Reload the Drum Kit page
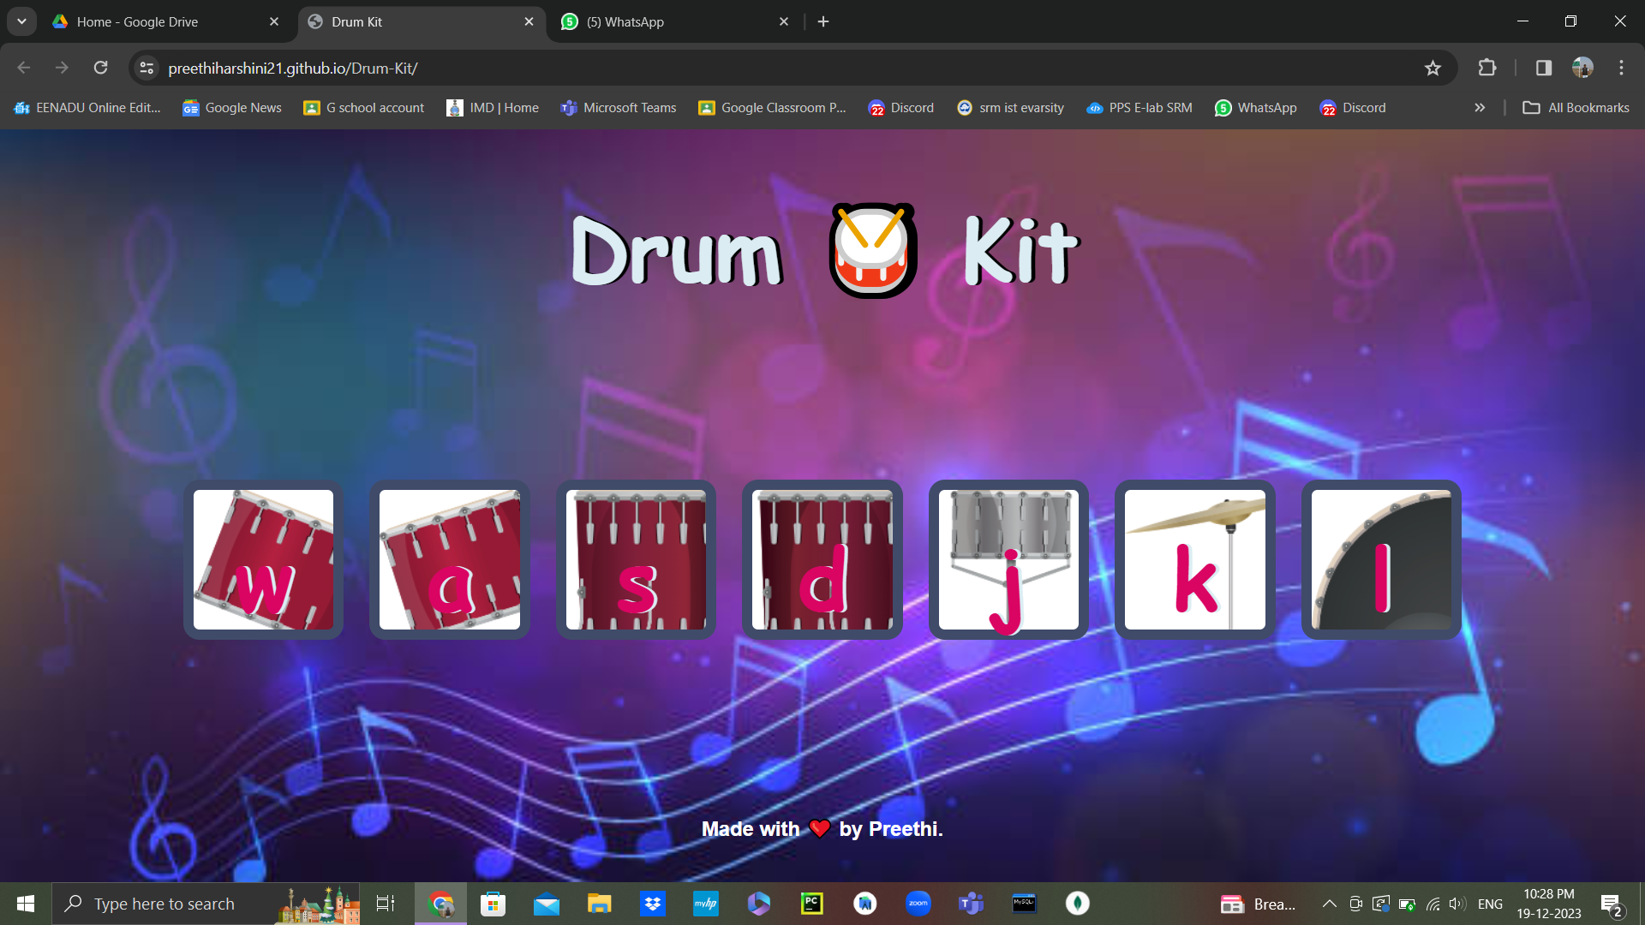1645x925 pixels. click(100, 68)
